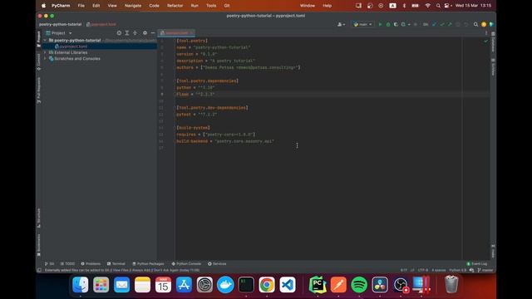Expand Scratches and Consoles node

pos(45,59)
